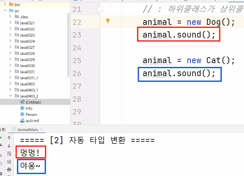Select Java0403_1 in project tree
244x176 pixels.
point(29,90)
